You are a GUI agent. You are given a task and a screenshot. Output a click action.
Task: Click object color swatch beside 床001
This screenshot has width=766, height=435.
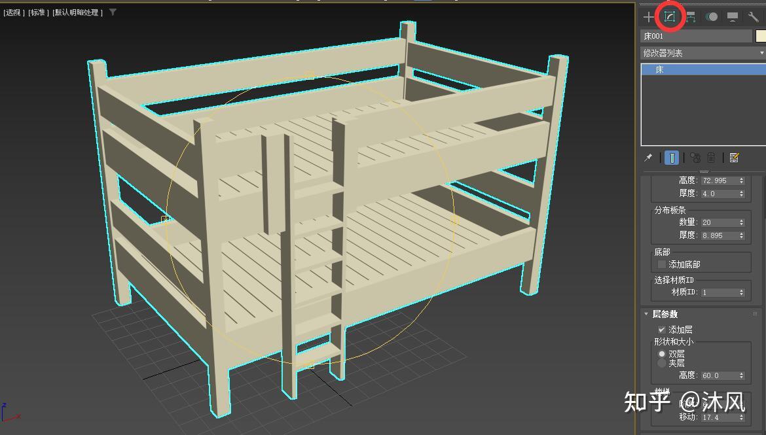[x=761, y=36]
